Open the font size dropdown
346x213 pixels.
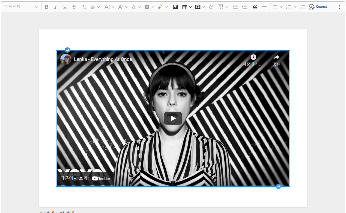point(109,7)
